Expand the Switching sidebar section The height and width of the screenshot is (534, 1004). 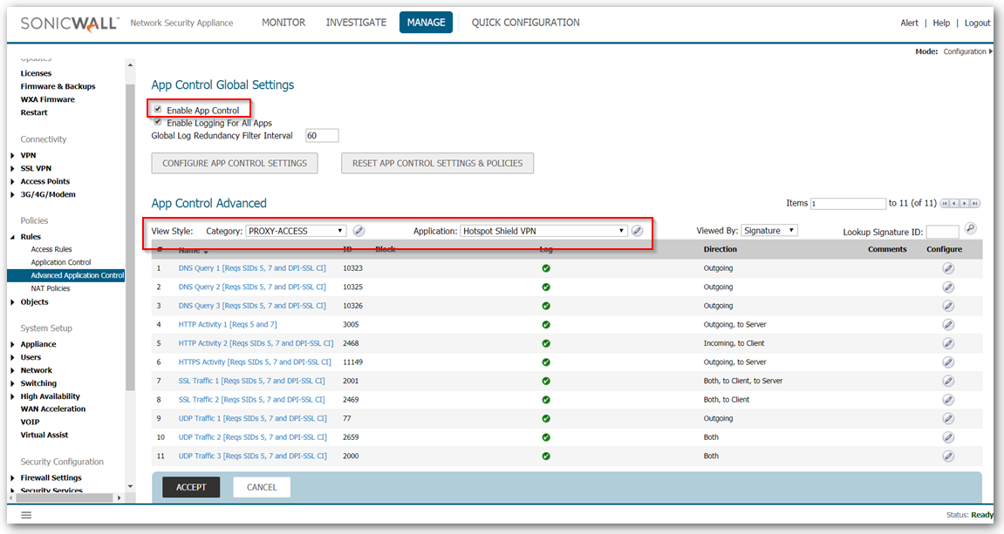click(13, 383)
